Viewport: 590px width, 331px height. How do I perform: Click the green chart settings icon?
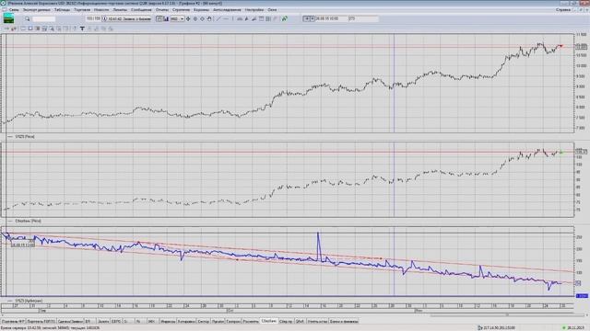[x=285, y=18]
